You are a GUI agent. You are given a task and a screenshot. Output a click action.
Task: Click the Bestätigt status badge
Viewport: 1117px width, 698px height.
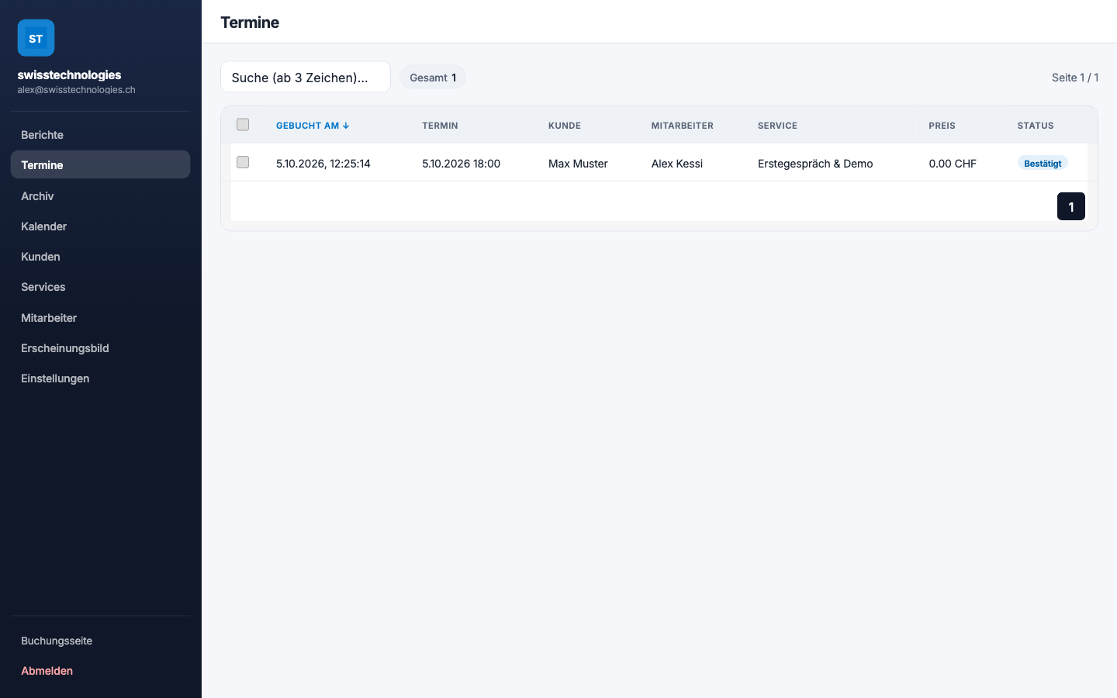[x=1043, y=163]
